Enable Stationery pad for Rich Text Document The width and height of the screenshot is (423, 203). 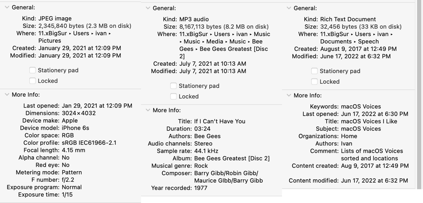pos(314,71)
